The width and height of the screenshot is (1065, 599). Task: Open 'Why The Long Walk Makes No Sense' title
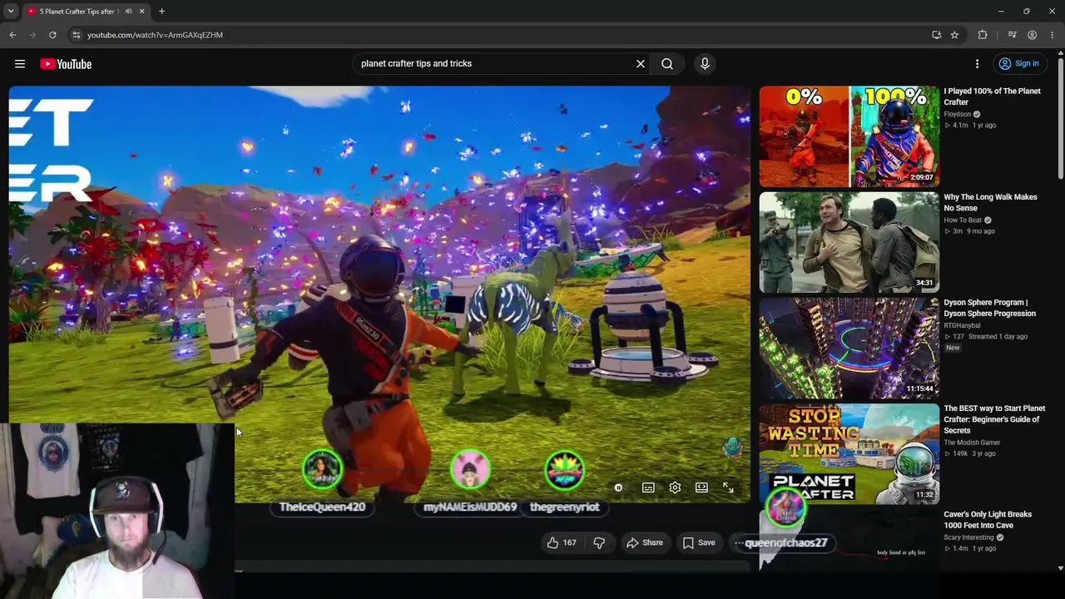990,202
